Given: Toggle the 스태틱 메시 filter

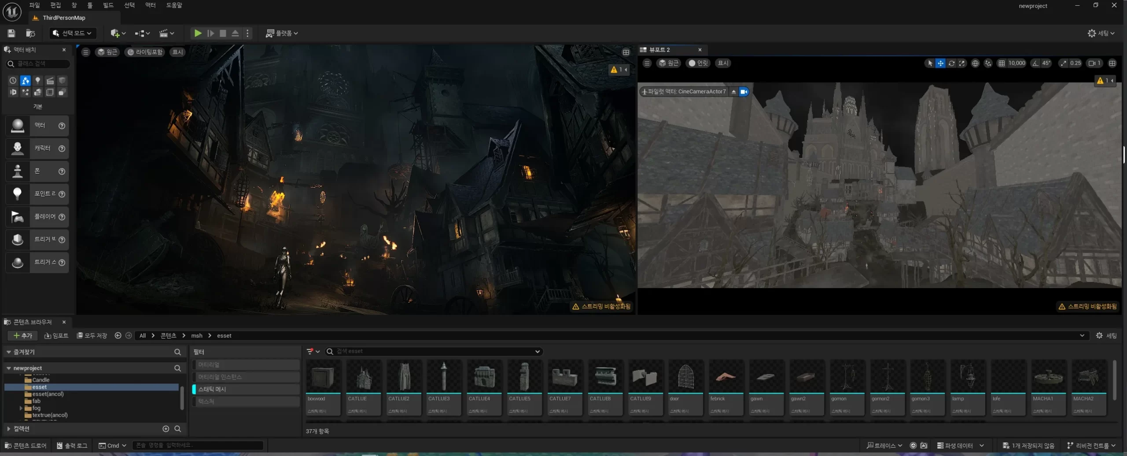Looking at the screenshot, I should click(246, 389).
